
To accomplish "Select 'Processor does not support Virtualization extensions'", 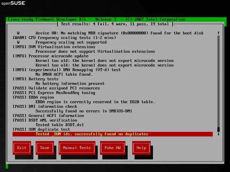I will pos(95,52).
